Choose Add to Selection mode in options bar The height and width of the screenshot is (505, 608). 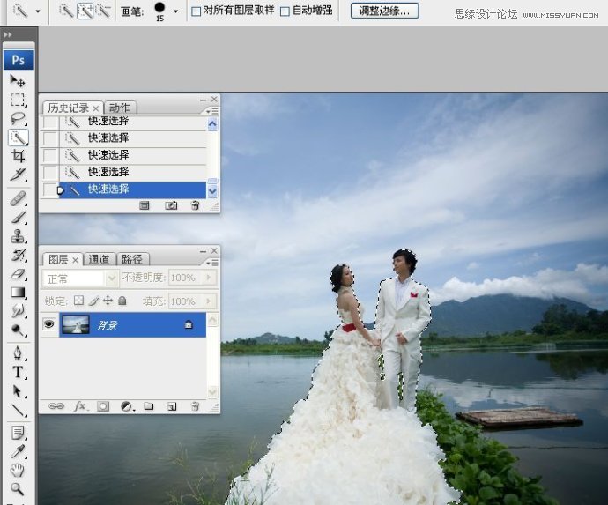click(85, 11)
